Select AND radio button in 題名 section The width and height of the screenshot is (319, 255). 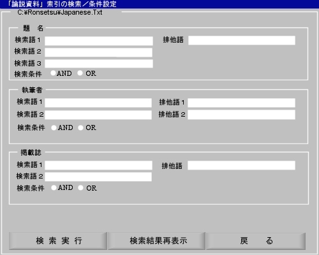tap(53, 73)
